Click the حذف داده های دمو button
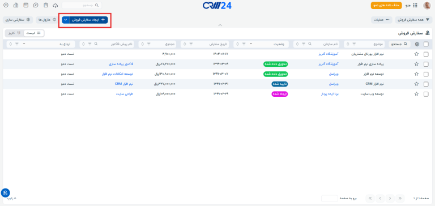 (x=386, y=5)
